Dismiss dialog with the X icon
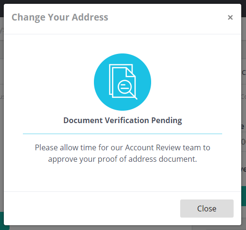This screenshot has height=230, width=246. tap(230, 17)
